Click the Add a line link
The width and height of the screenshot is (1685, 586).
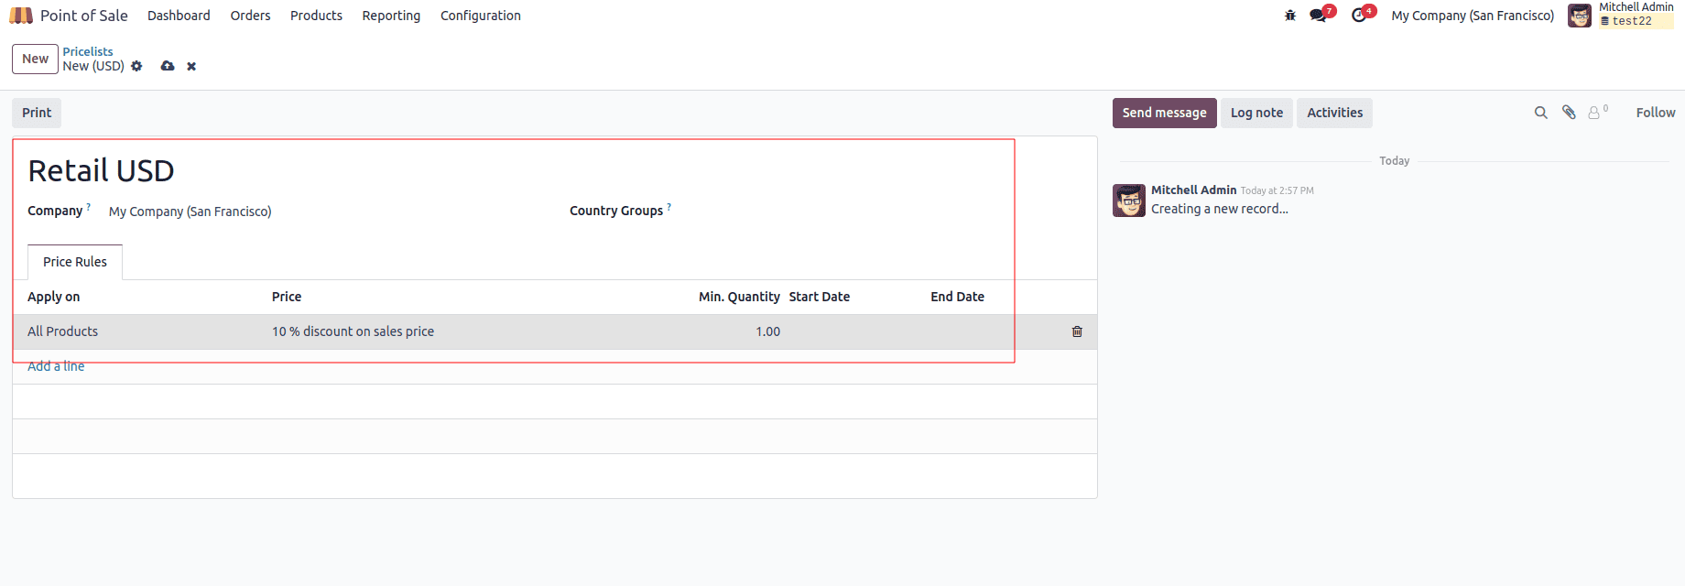[56, 366]
